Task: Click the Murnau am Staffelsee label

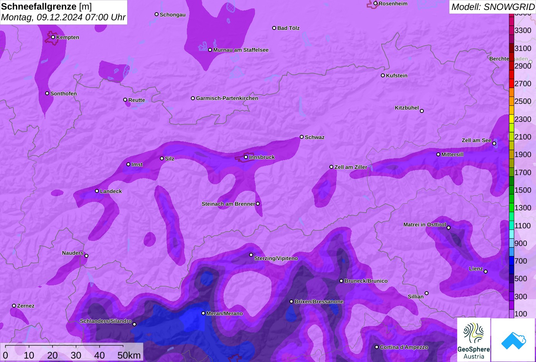Action: (241, 50)
